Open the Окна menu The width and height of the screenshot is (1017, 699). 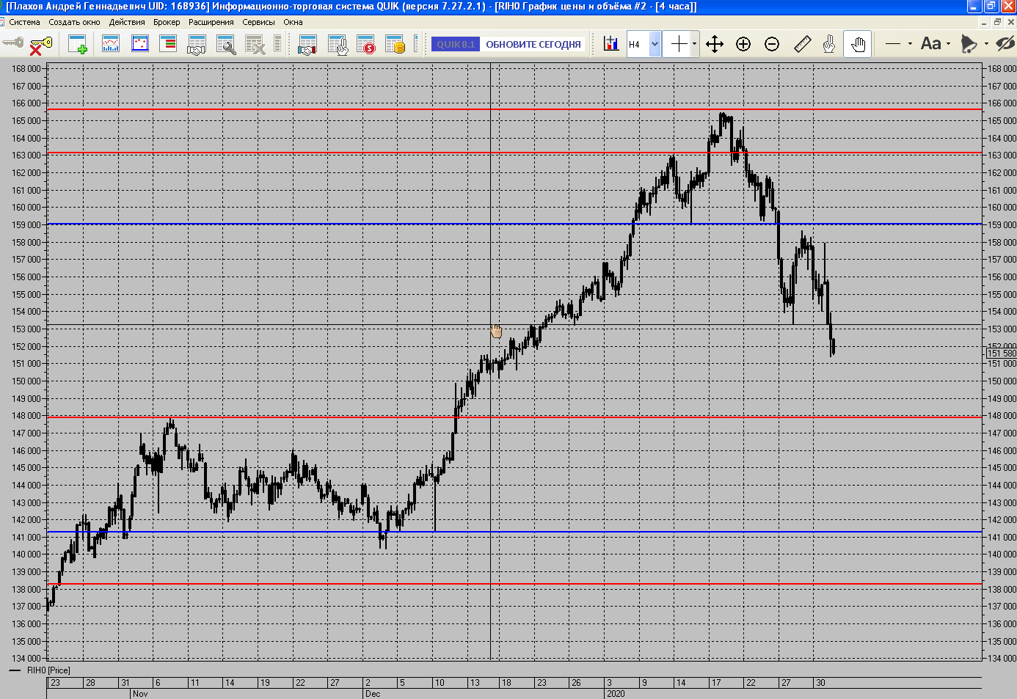(294, 22)
